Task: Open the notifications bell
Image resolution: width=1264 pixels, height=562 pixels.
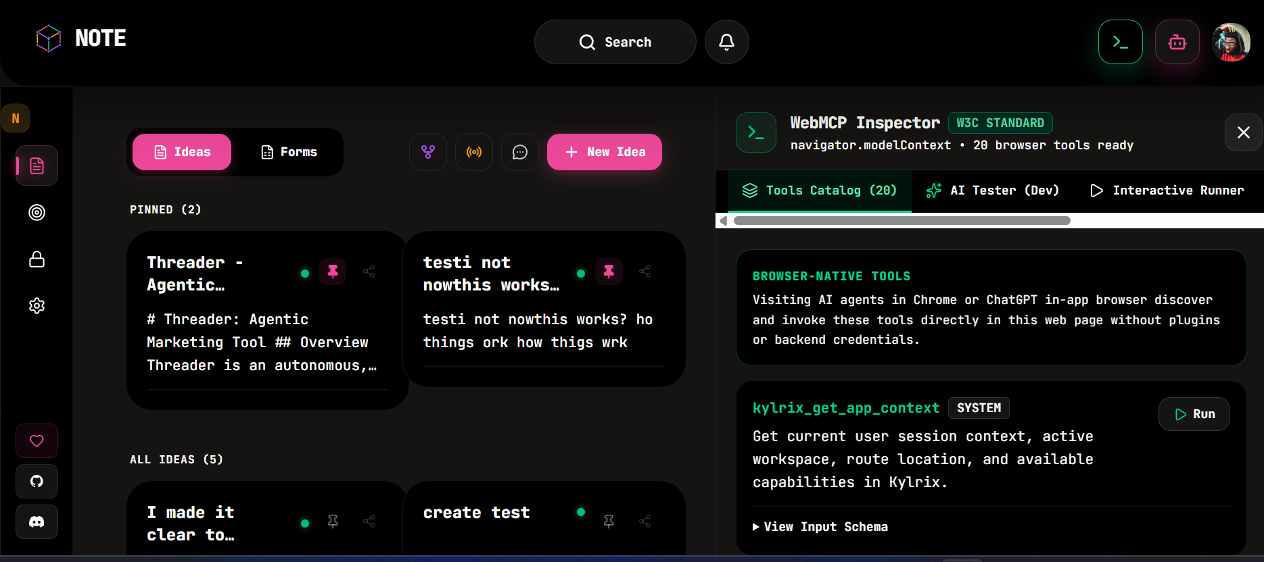Action: click(726, 42)
